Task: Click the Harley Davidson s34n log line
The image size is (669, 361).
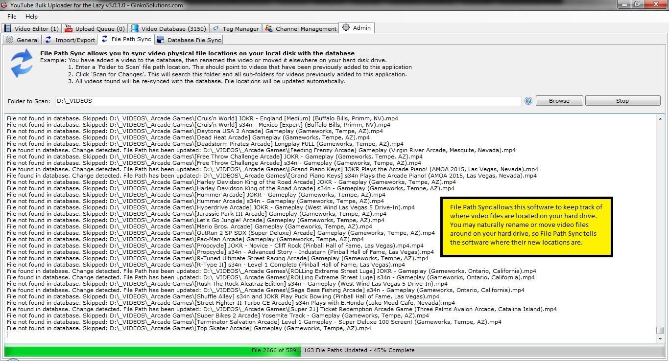Action: point(231,188)
